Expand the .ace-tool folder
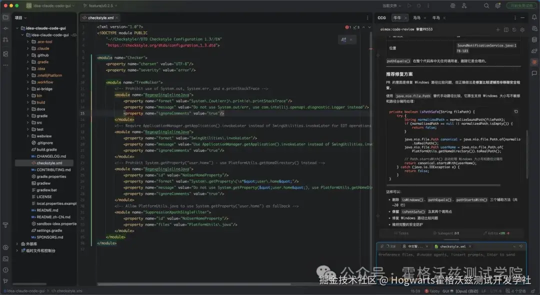Image resolution: width=540 pixels, height=295 pixels. click(28, 41)
